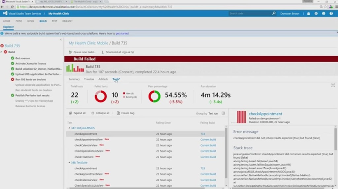338x189 pixels.
Task: Open the Group by Test run dropdown
Action: click(x=213, y=113)
